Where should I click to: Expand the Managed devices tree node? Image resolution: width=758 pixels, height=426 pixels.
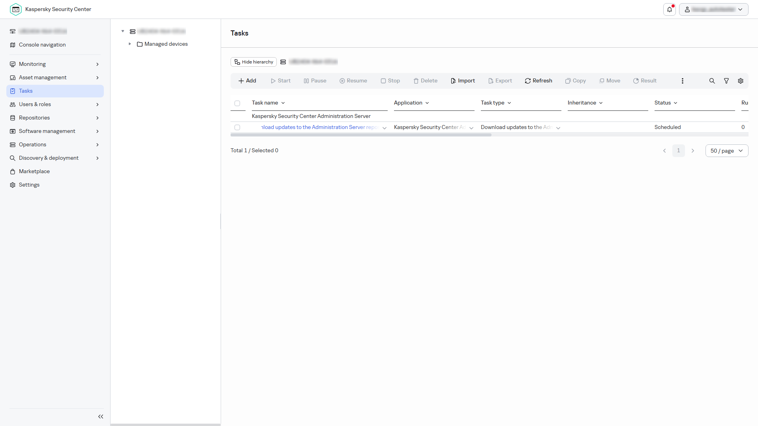coord(129,44)
